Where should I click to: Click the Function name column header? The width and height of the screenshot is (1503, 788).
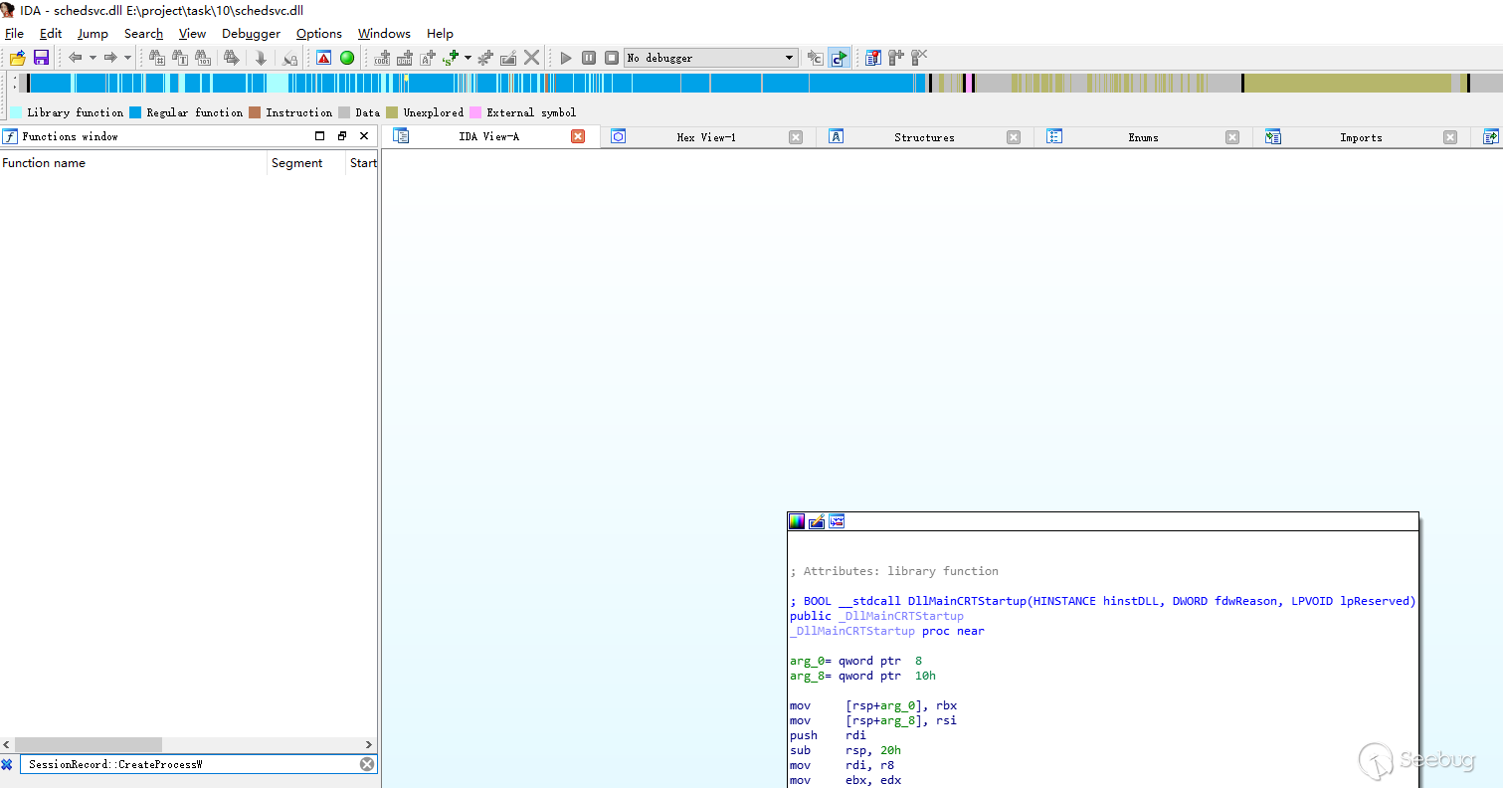pos(44,163)
